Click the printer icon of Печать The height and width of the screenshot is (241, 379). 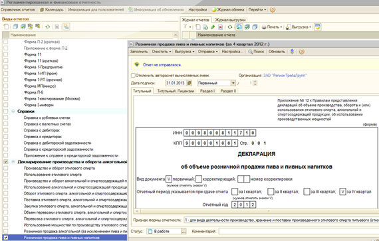coord(264,27)
